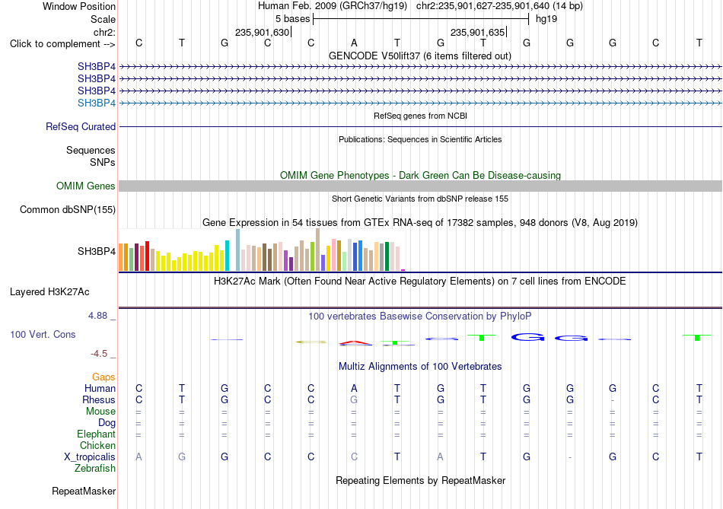Open the 100 Vert. Cons track label
723x509 pixels.
[x=43, y=334]
